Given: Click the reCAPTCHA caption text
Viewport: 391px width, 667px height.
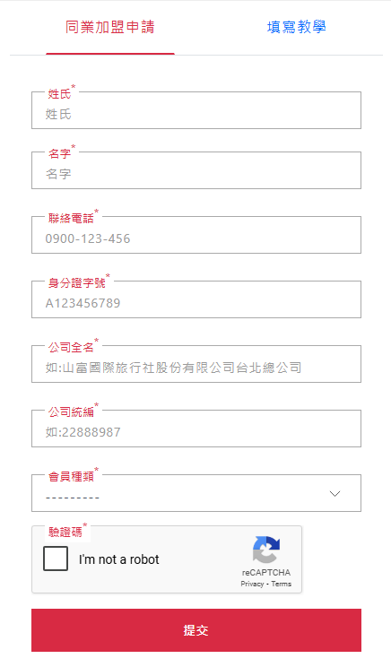Looking at the screenshot, I should [x=266, y=572].
